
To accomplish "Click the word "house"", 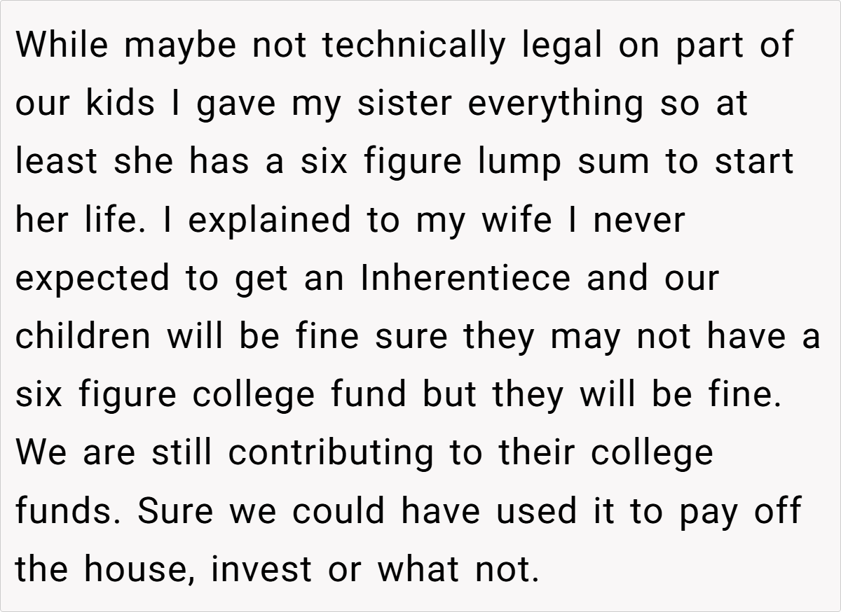I will (x=140, y=569).
